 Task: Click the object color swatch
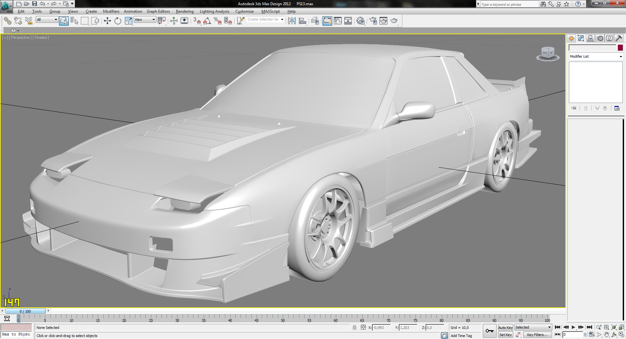[x=620, y=48]
